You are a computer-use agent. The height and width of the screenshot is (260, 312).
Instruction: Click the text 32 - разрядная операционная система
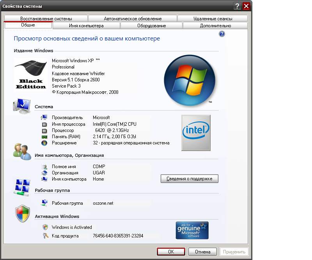[131, 143]
